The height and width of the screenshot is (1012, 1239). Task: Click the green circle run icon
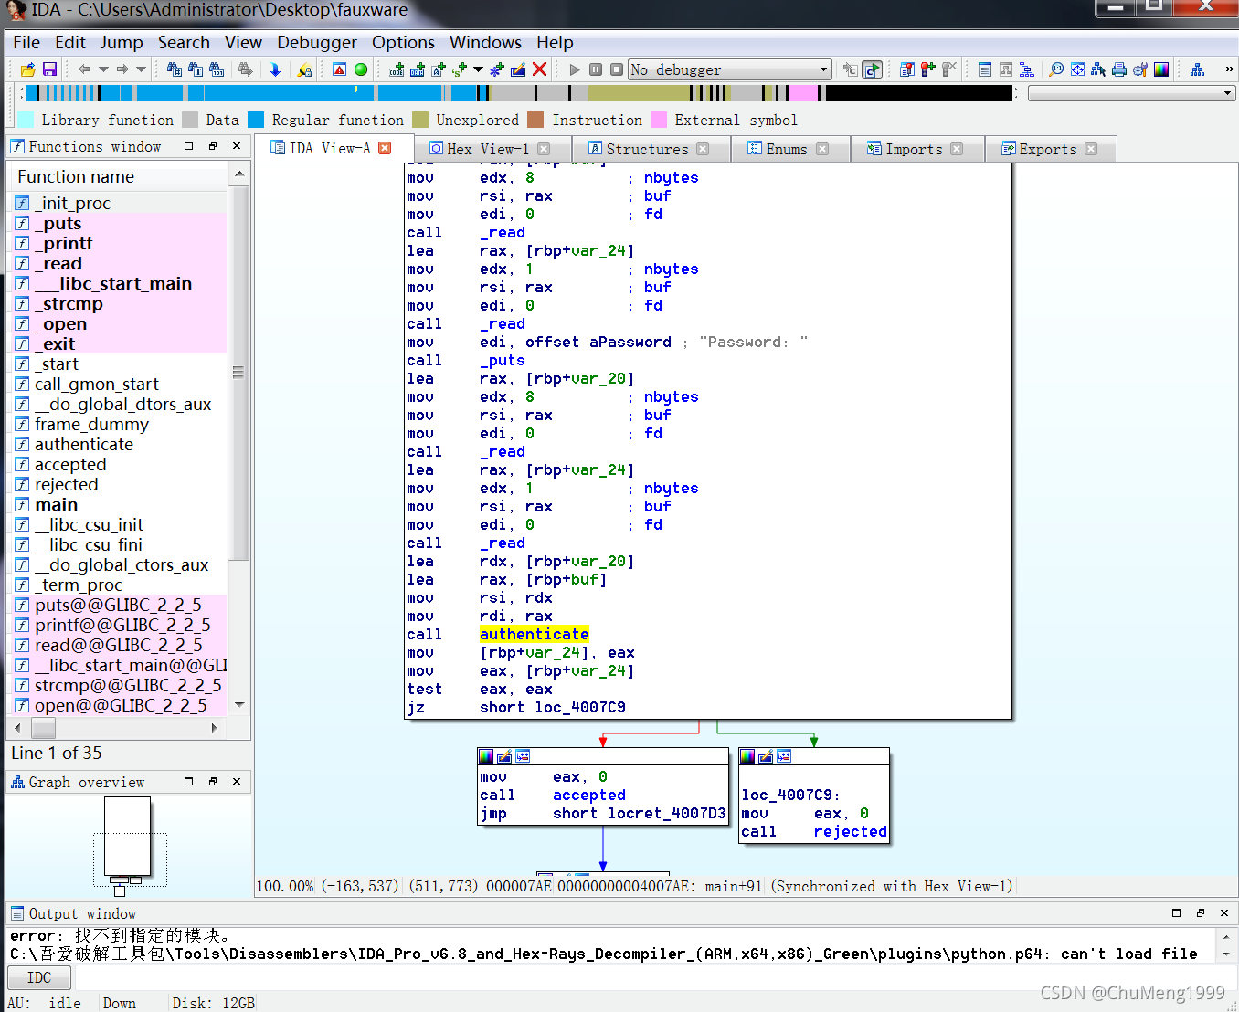click(361, 69)
